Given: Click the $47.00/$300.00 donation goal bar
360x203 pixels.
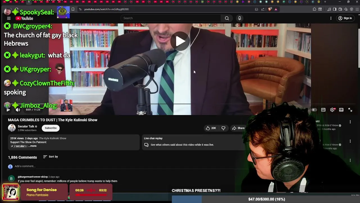Looking at the screenshot, I should point(266,199).
